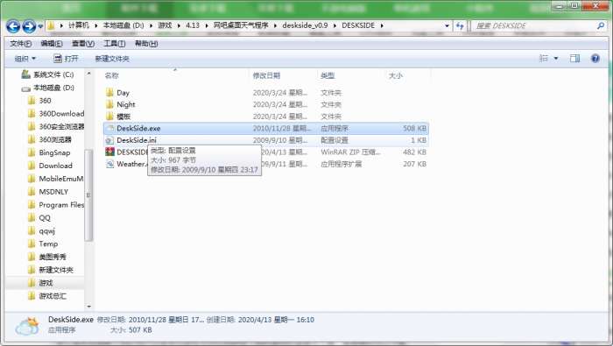Toggle the preview pane icon

[x=574, y=59]
